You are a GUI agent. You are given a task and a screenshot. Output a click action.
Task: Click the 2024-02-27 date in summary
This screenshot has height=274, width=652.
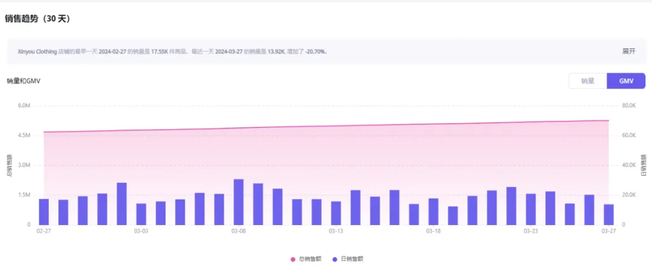point(113,52)
